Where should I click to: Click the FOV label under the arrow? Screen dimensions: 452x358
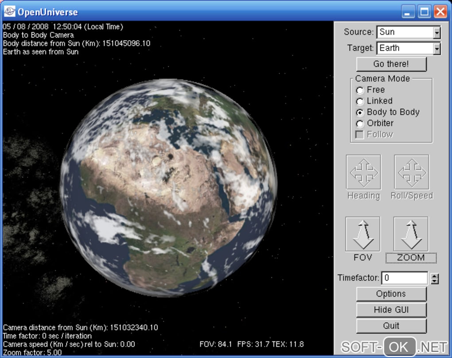(x=362, y=258)
